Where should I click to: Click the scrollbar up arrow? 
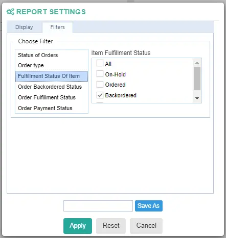(197, 63)
